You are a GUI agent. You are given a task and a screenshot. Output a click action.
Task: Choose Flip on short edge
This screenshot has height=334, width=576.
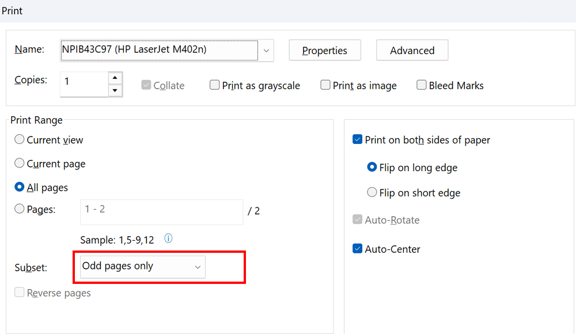pyautogui.click(x=372, y=192)
